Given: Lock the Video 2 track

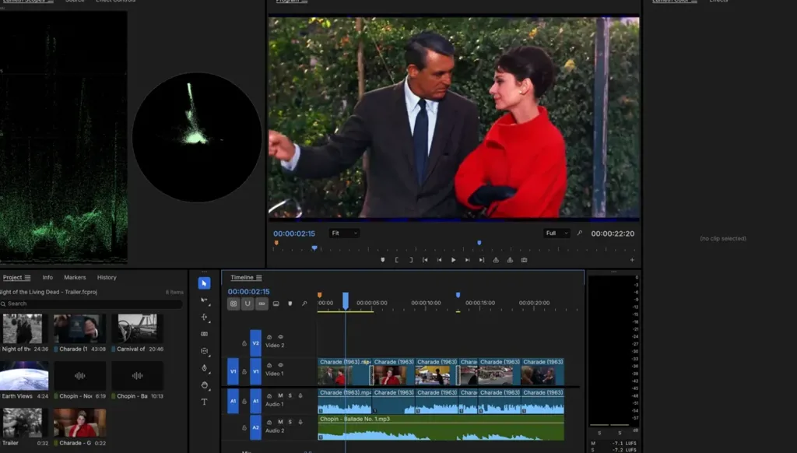Looking at the screenshot, I should (x=244, y=343).
